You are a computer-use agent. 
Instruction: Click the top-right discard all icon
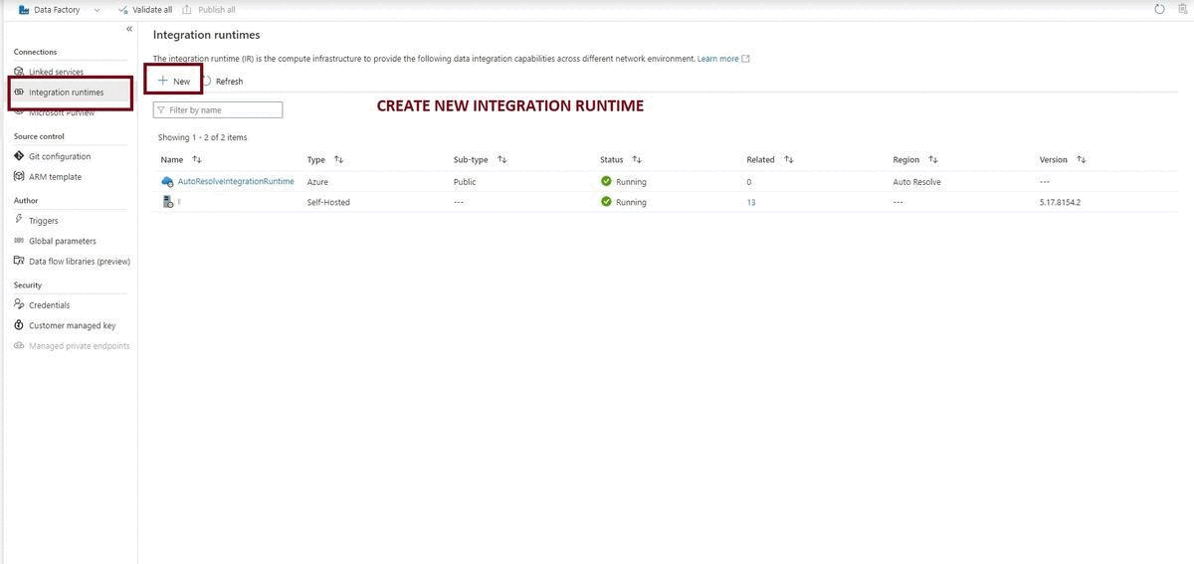pyautogui.click(x=1182, y=9)
